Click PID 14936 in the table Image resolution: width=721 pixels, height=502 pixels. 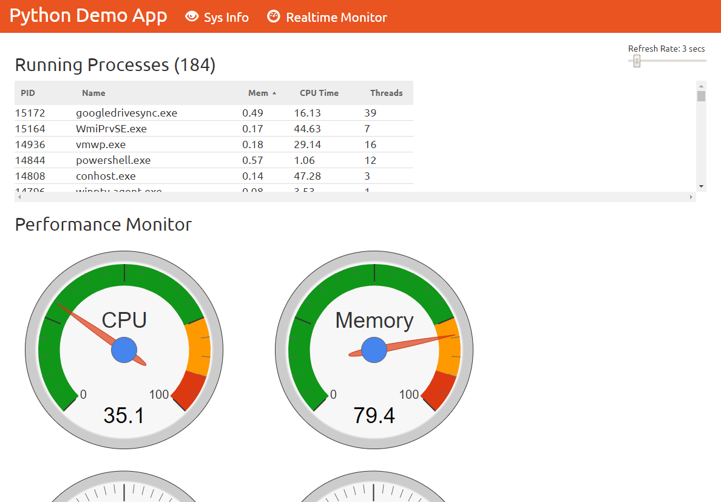(30, 144)
